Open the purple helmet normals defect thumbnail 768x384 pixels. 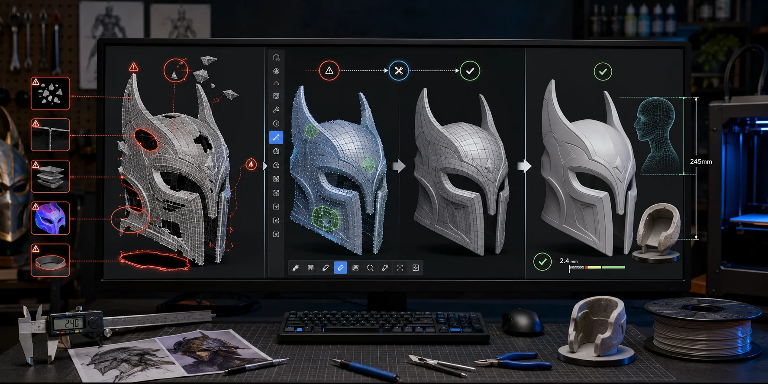pyautogui.click(x=50, y=218)
